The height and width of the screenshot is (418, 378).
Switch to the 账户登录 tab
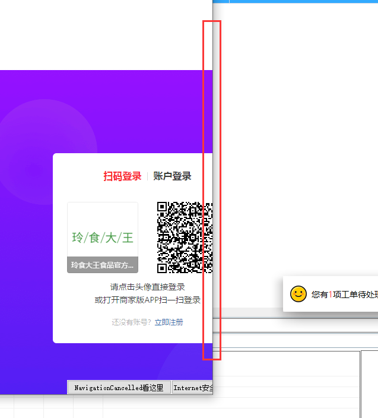pyautogui.click(x=172, y=176)
